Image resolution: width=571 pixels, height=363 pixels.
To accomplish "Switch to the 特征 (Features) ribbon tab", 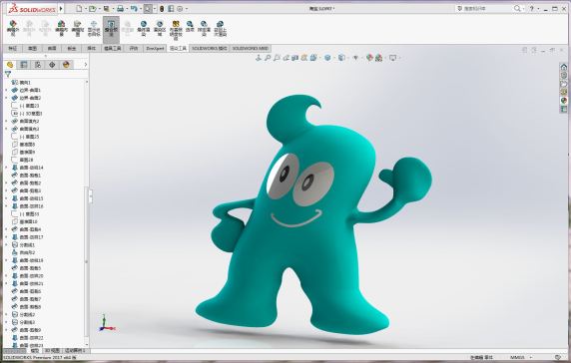I will (13, 49).
